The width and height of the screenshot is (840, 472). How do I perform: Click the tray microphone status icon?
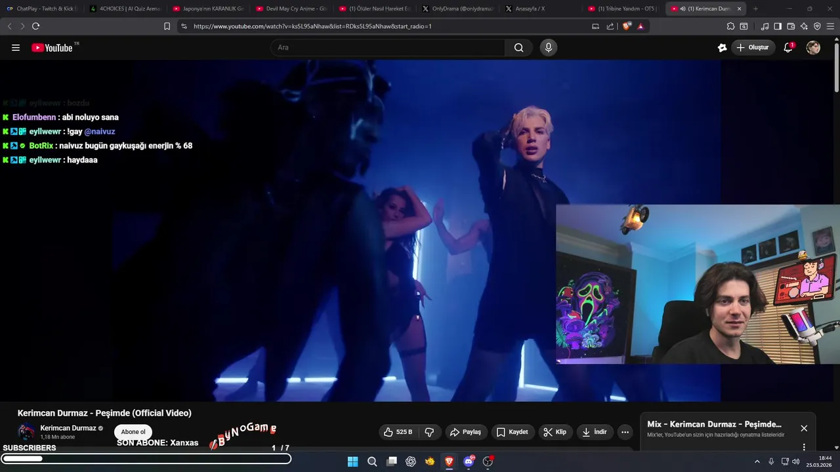tap(771, 462)
